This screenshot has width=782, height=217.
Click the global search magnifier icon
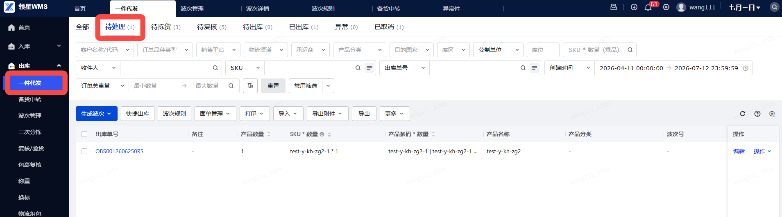(774, 7)
